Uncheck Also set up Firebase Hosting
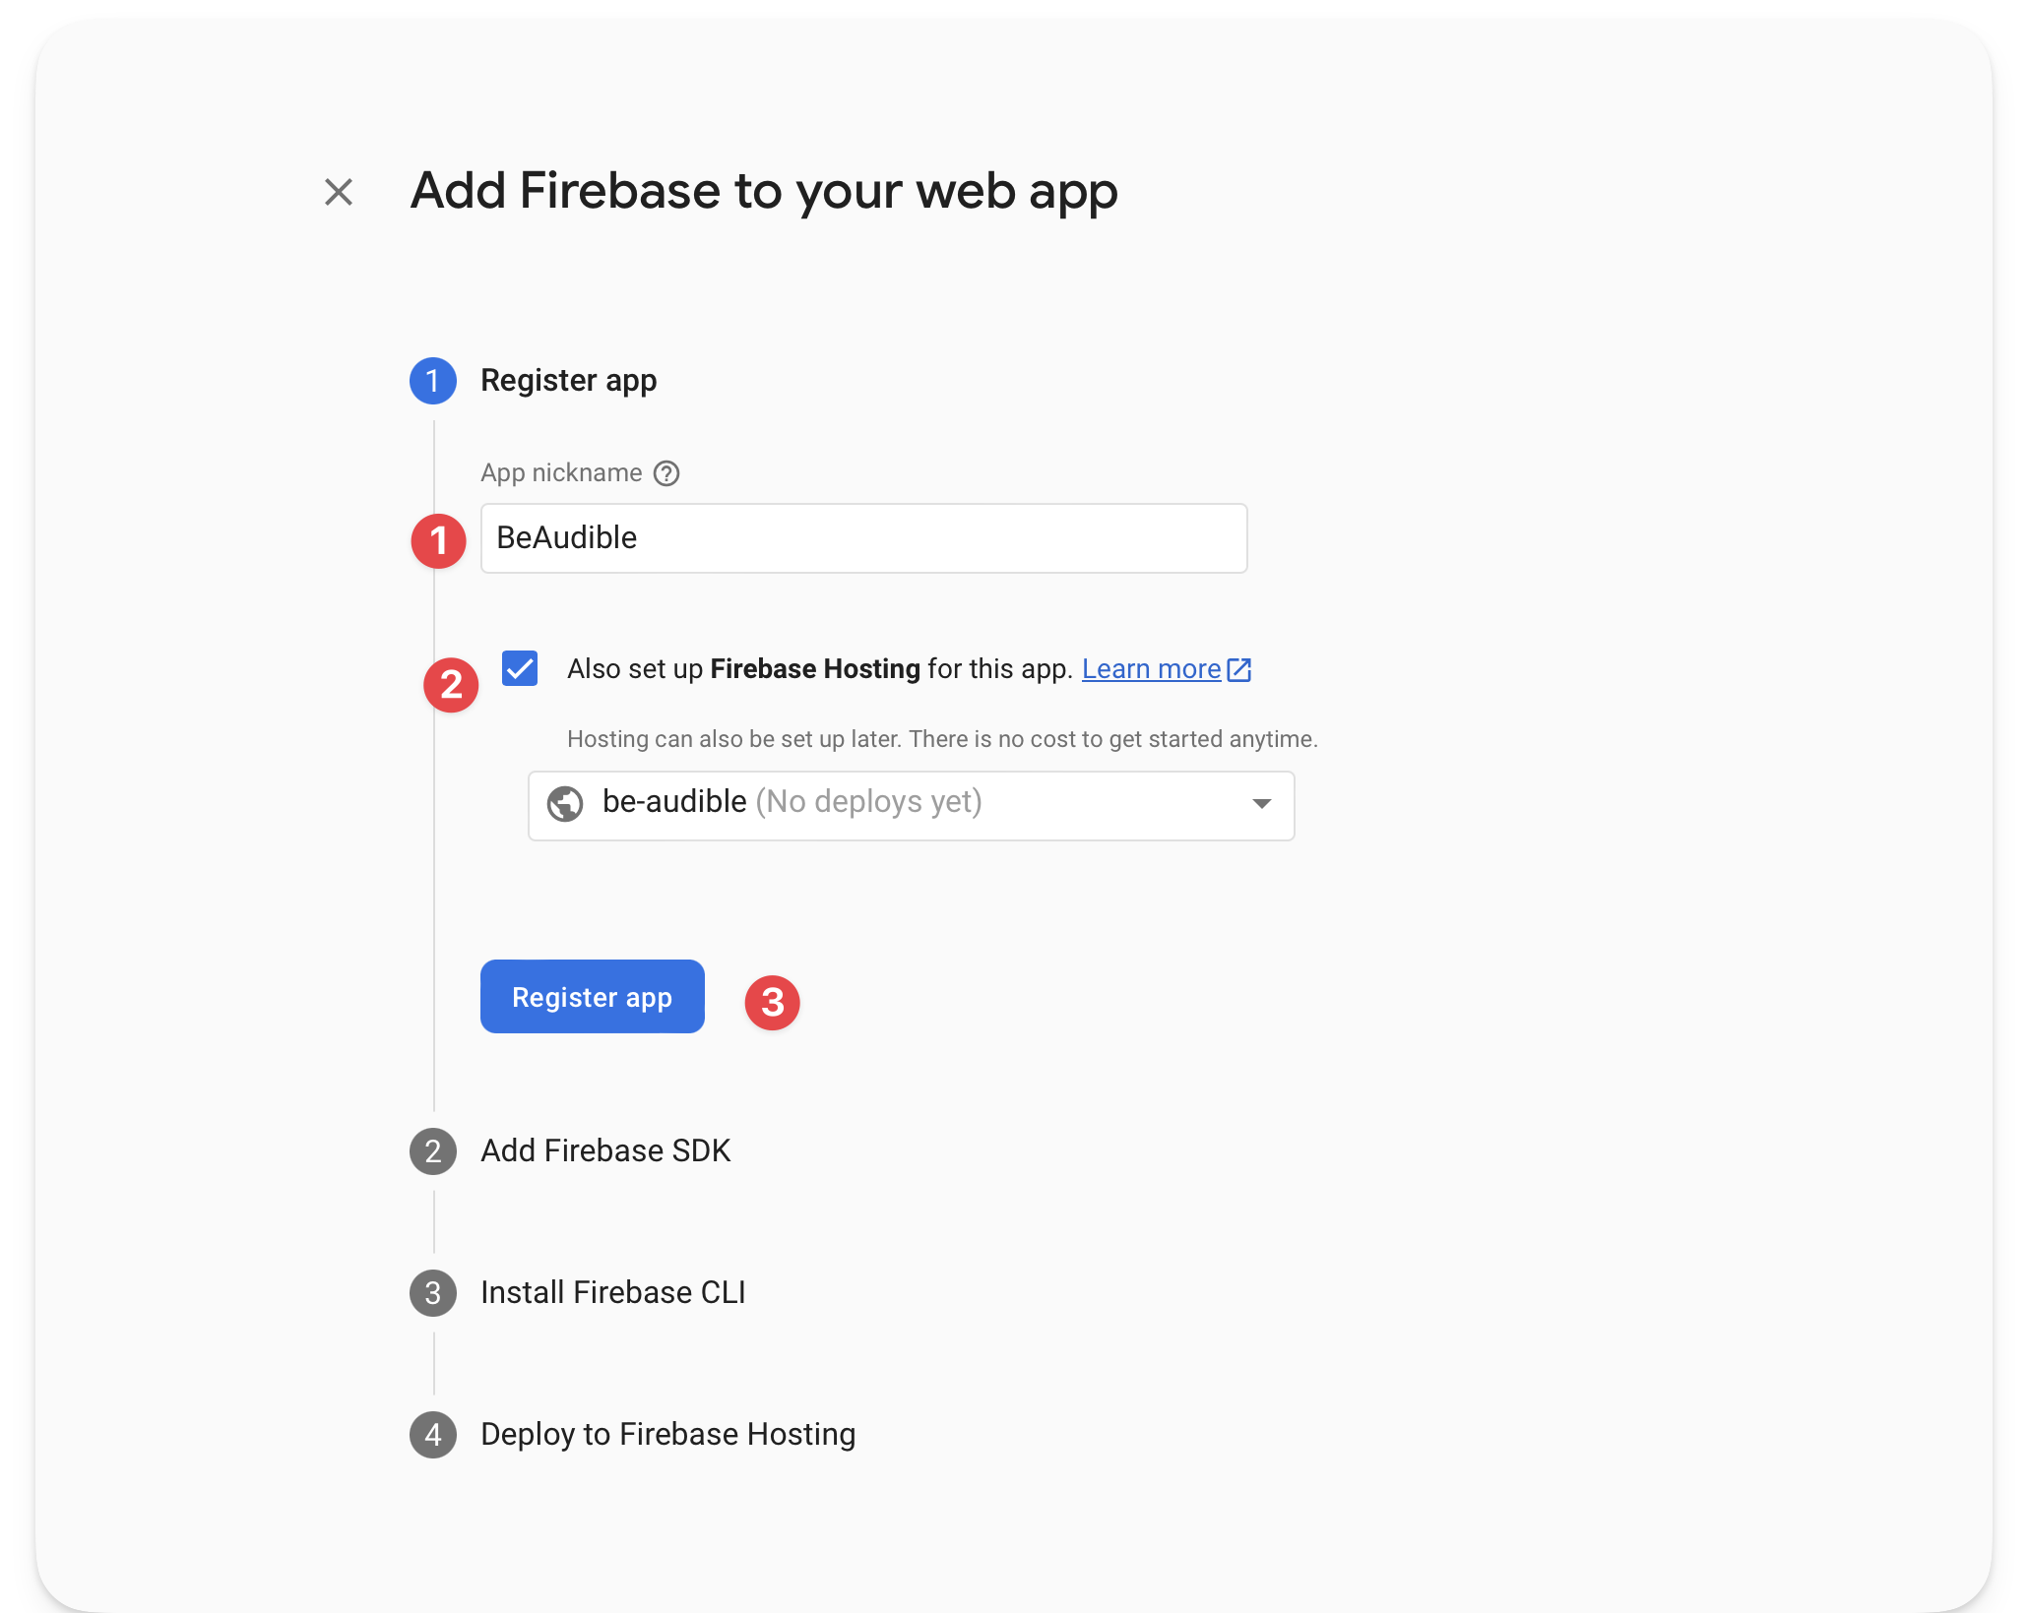The width and height of the screenshot is (2028, 1613). click(520, 668)
